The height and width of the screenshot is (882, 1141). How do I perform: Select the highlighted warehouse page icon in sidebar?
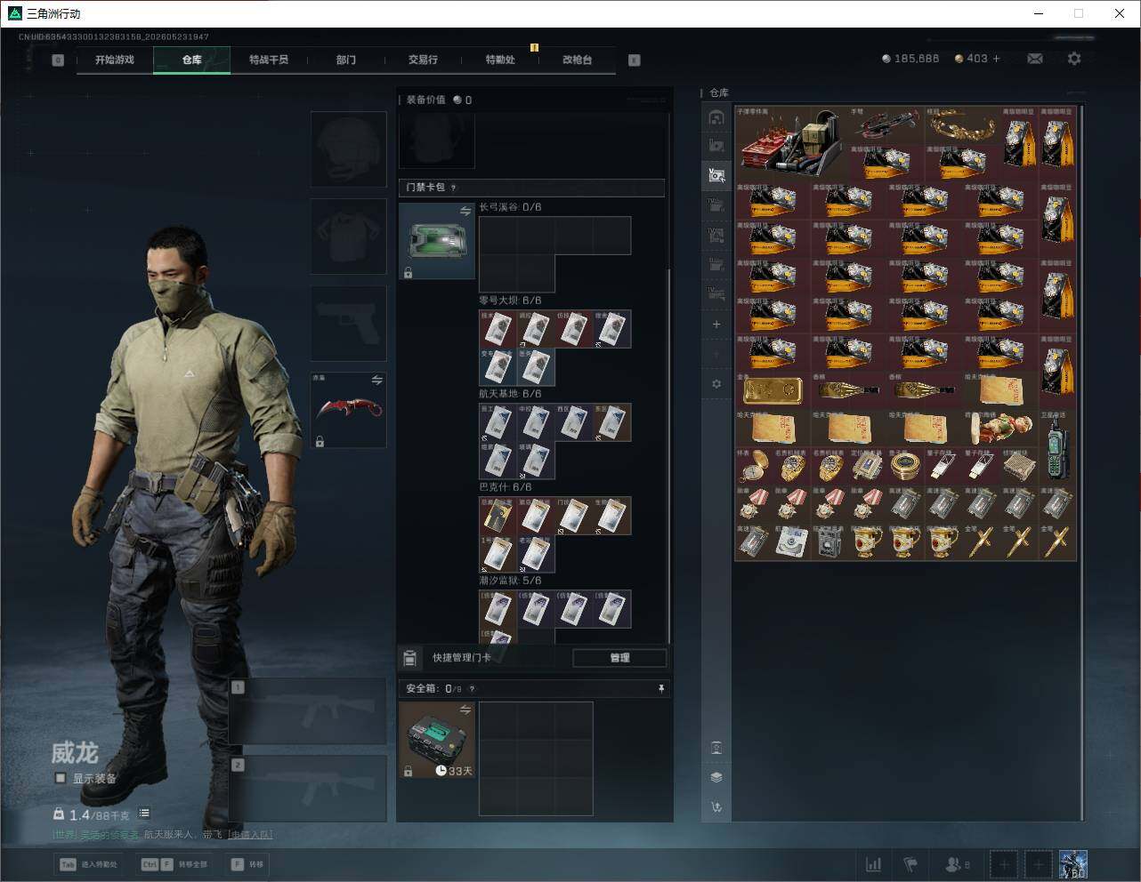click(716, 175)
